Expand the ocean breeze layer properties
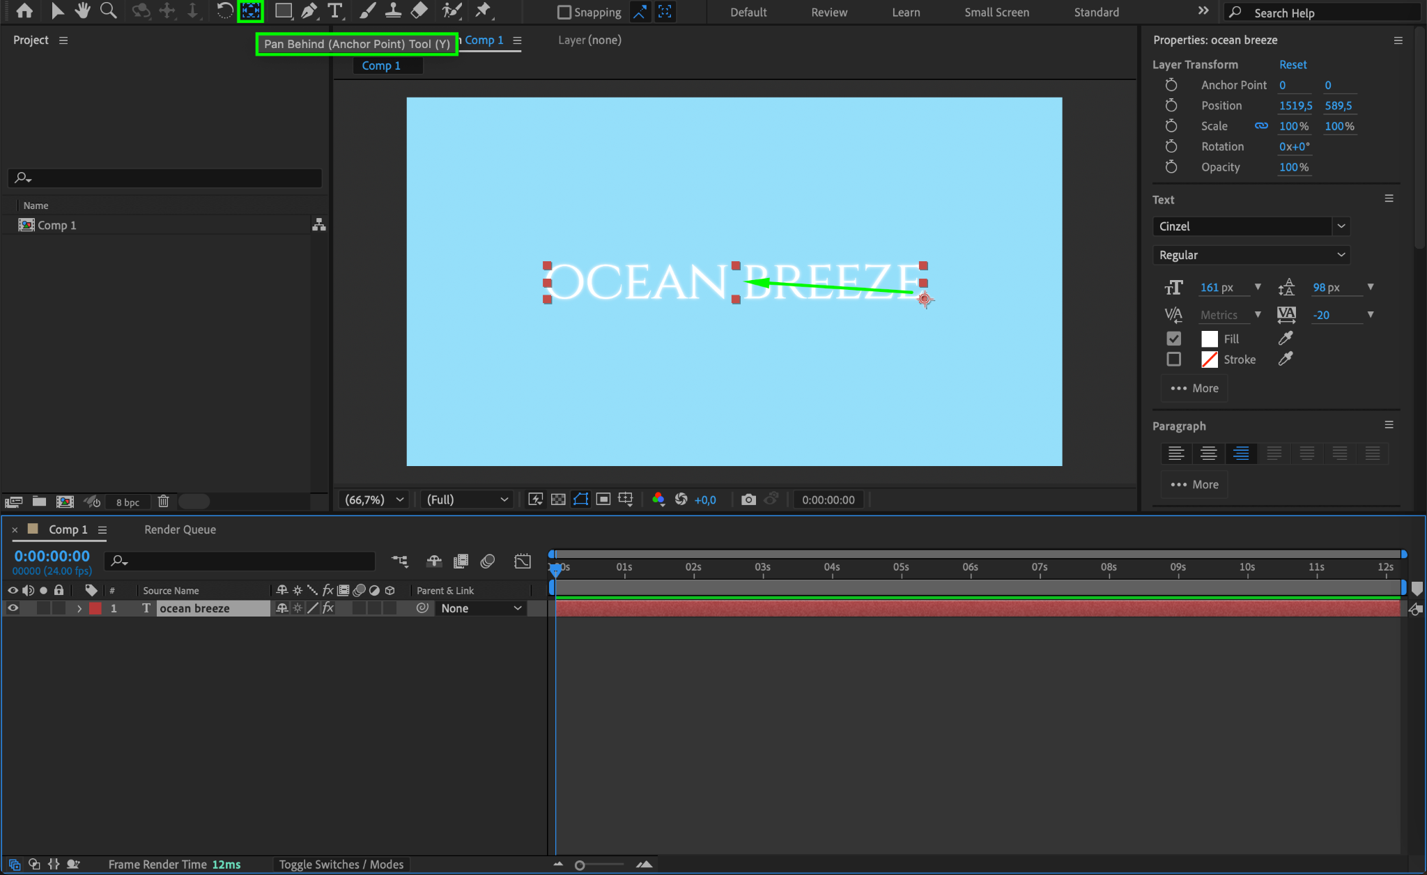 pyautogui.click(x=79, y=608)
